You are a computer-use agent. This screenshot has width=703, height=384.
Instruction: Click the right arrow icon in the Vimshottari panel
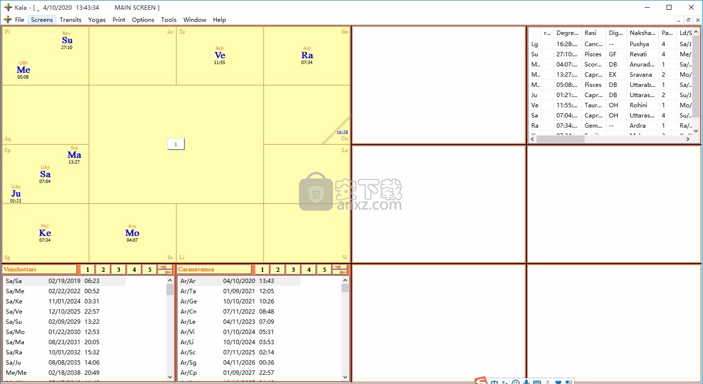(x=165, y=272)
